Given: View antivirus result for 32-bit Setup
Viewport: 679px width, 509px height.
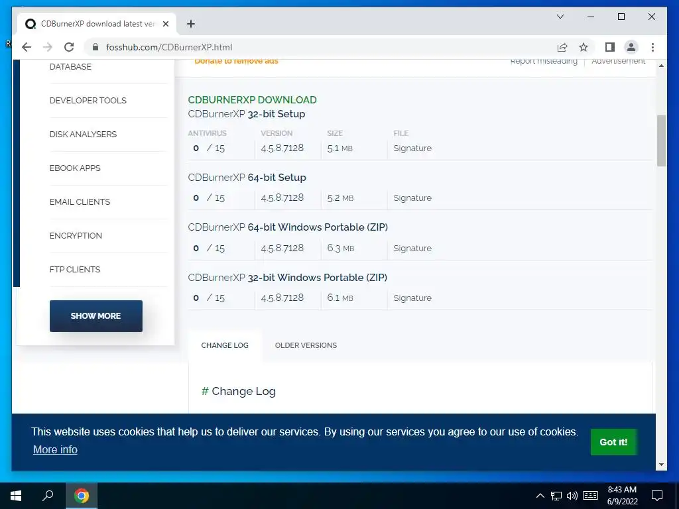Looking at the screenshot, I should click(x=209, y=148).
